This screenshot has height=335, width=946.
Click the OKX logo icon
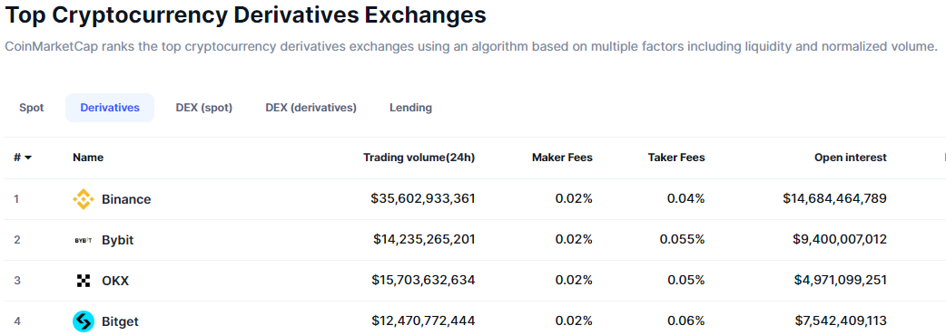[x=84, y=281]
